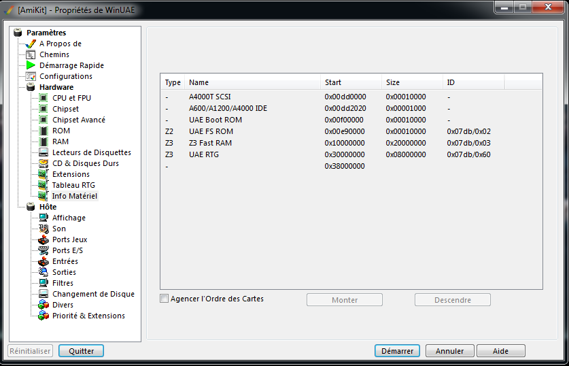Sort by the Size column header

pos(412,82)
